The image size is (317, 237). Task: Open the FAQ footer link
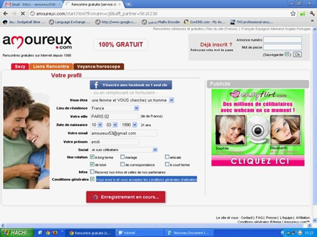point(259,218)
